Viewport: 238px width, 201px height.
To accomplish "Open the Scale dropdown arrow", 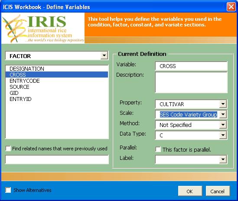I will (223, 114).
